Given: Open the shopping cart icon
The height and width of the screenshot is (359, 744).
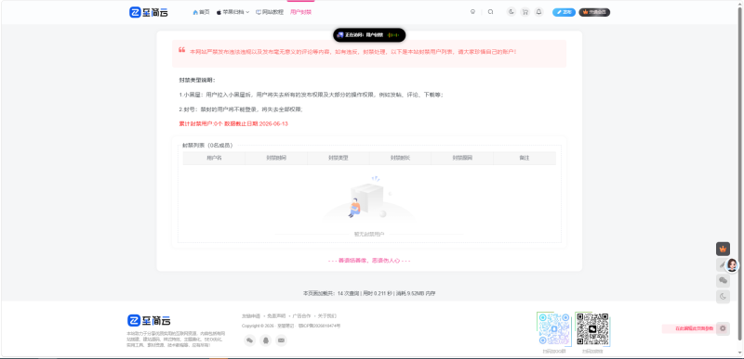Looking at the screenshot, I should click(x=525, y=12).
